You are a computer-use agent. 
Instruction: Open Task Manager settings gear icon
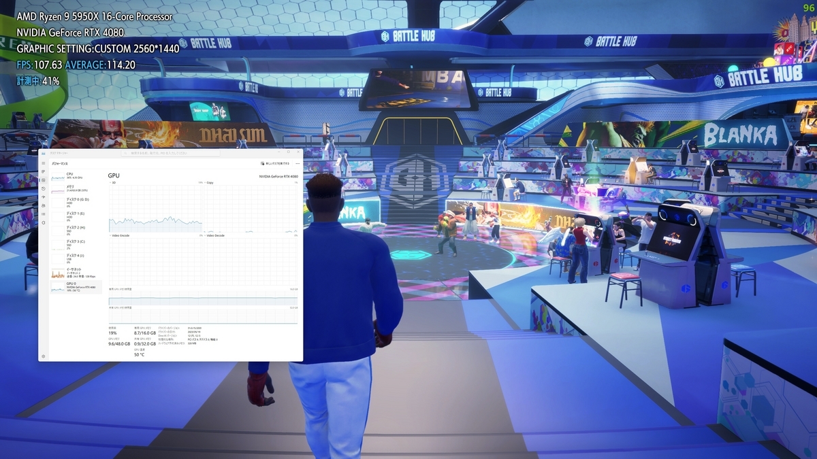43,356
